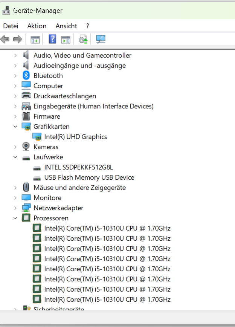This screenshot has width=235, height=327.
Task: Select the Druckwarteschlangen label
Action: pyautogui.click(x=65, y=96)
